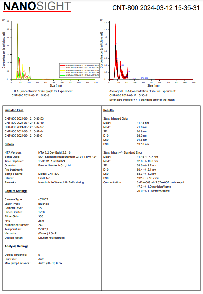Select Sample Name value 'Model: CNT-800'
This screenshot has height=294, width=203.
(49, 174)
